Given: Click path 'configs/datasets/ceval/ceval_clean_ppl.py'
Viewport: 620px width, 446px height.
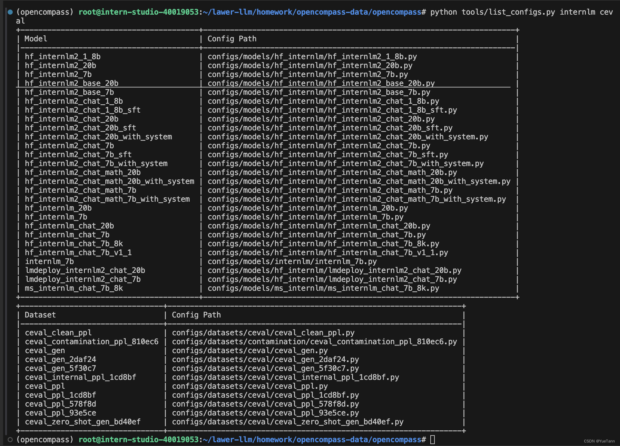Looking at the screenshot, I should pyautogui.click(x=263, y=333).
